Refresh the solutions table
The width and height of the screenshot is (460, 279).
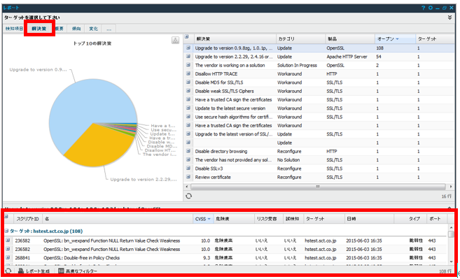[188, 196]
